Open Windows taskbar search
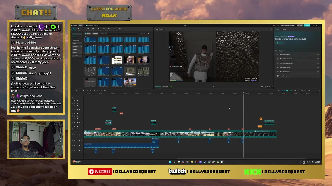The height and width of the screenshot is (186, 332). 175,162
